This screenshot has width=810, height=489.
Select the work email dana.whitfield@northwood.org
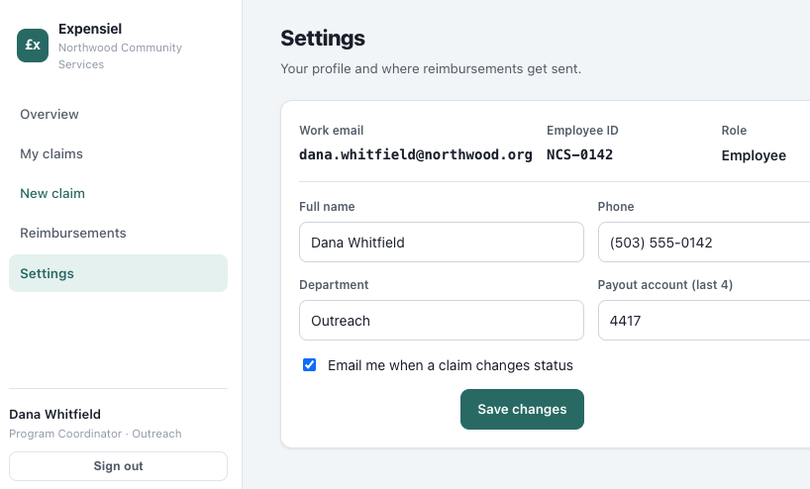[416, 154]
